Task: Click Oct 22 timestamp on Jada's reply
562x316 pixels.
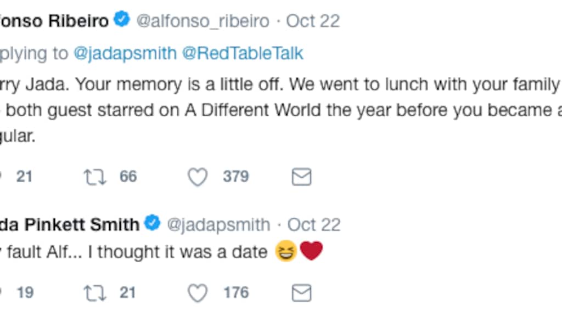Action: click(x=314, y=224)
